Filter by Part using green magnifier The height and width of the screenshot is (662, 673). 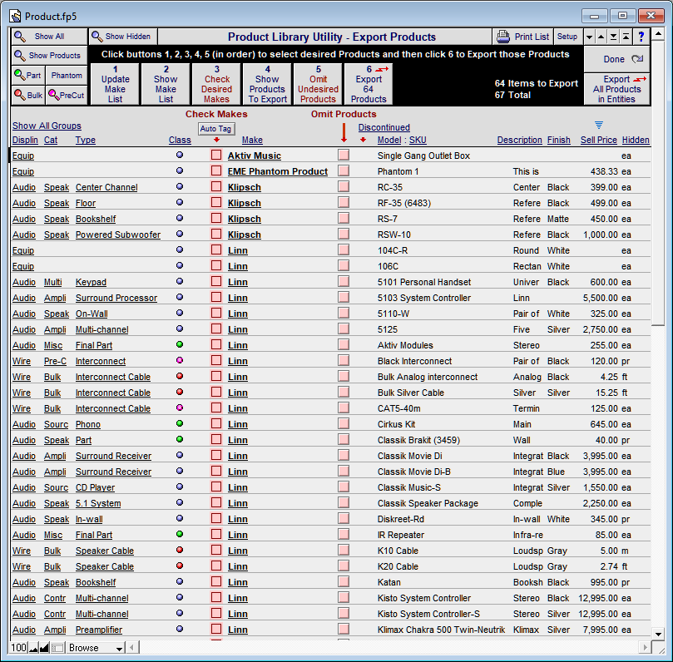pyautogui.click(x=28, y=76)
